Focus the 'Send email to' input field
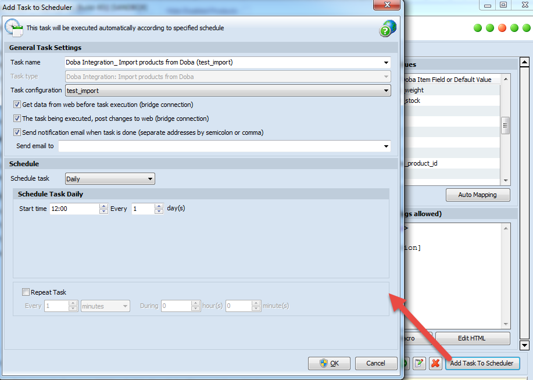 (220, 146)
